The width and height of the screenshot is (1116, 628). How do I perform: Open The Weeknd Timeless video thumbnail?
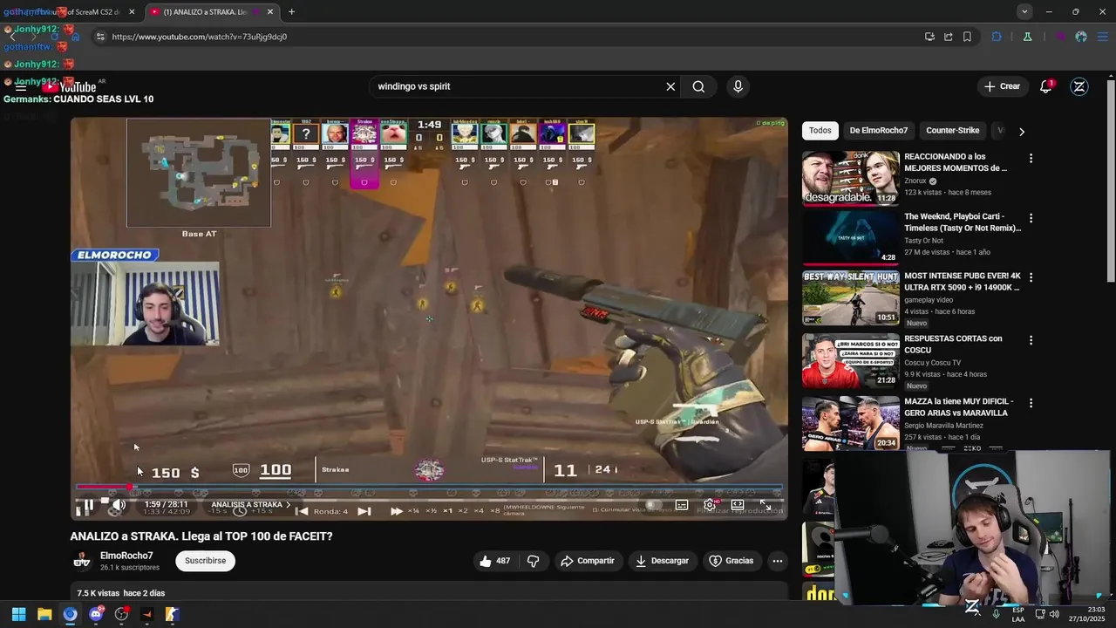(851, 237)
